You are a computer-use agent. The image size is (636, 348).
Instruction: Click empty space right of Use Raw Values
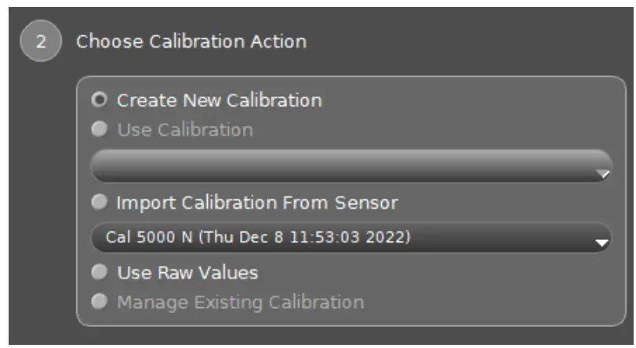click(x=431, y=273)
